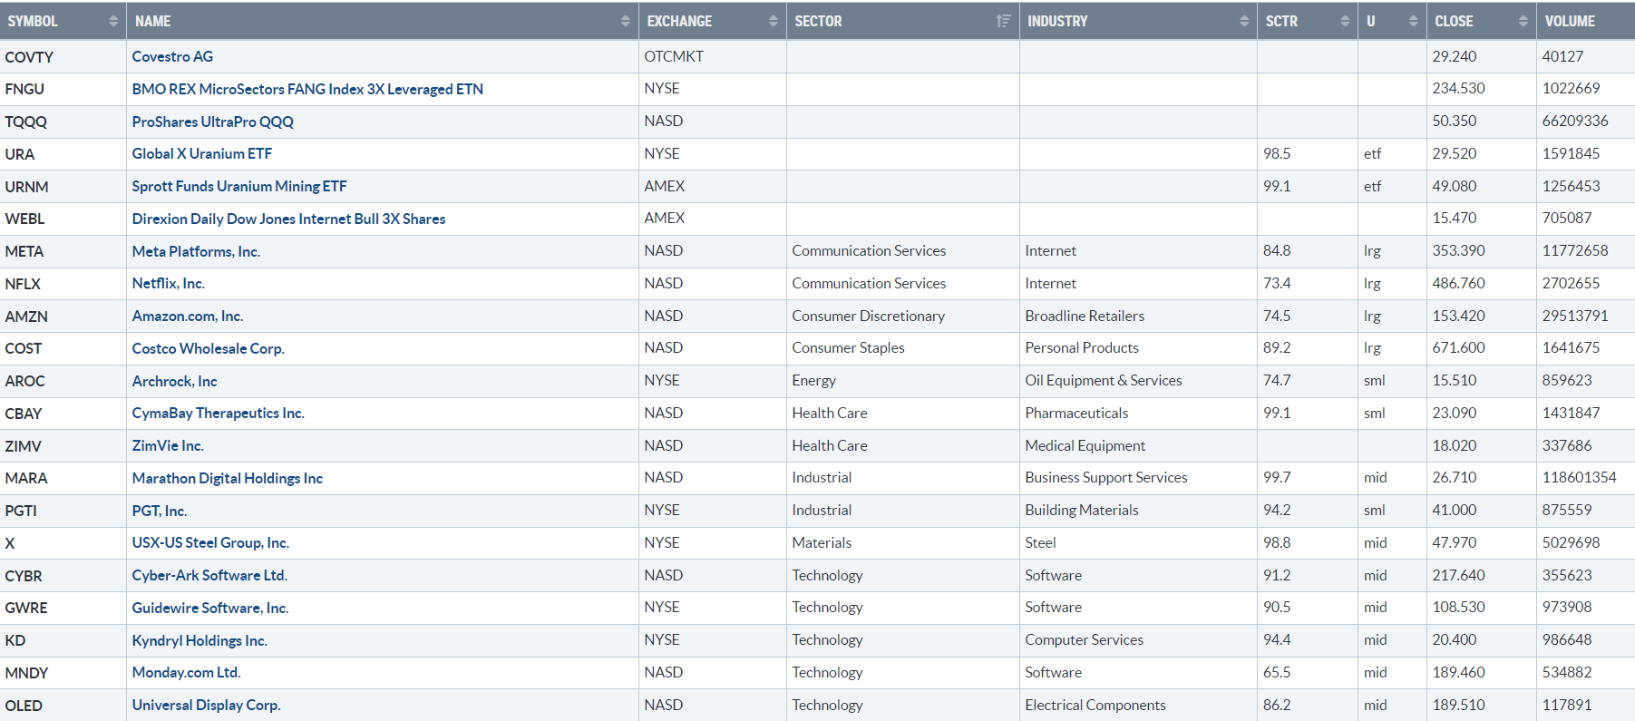Image resolution: width=1635 pixels, height=721 pixels.
Task: Open the Universal Display Corp. link
Action: coord(206,706)
